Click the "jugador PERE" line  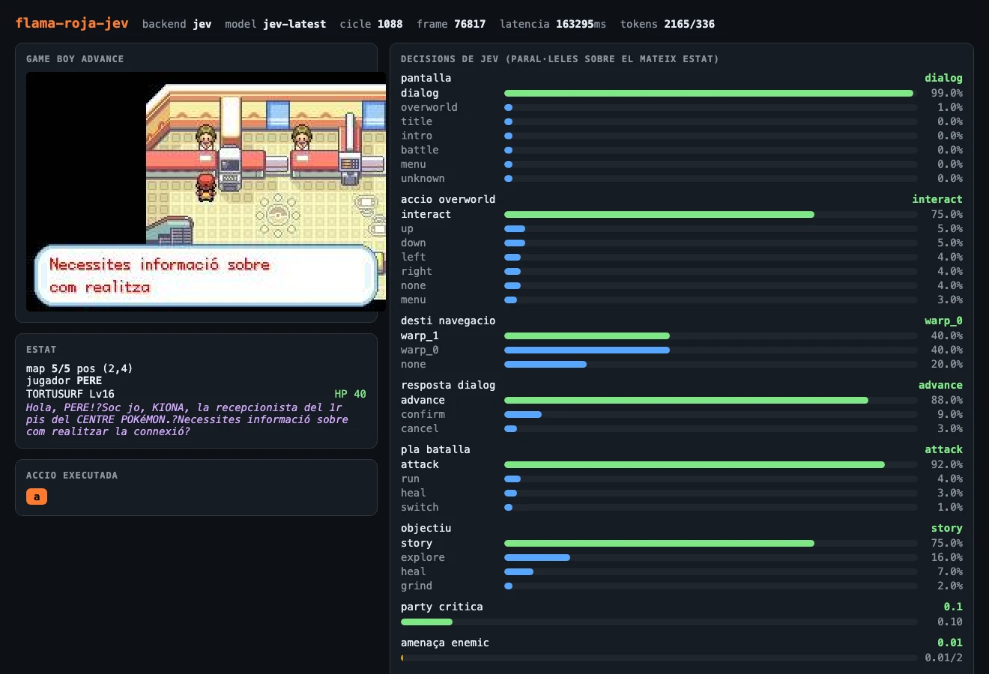point(64,380)
